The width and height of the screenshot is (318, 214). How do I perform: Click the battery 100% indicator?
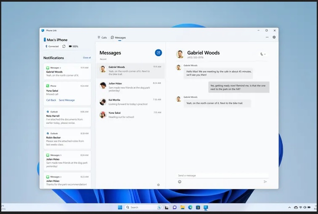pyautogui.click(x=74, y=46)
